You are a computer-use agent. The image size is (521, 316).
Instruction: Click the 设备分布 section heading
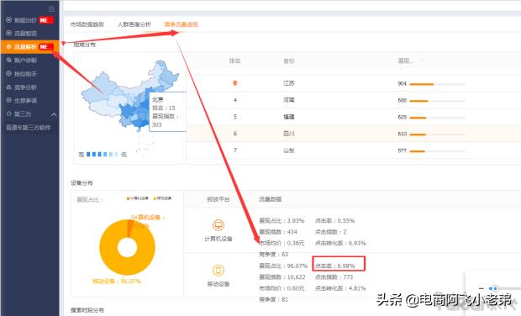(82, 183)
